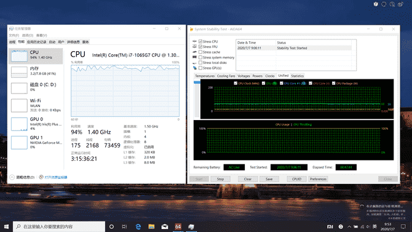Open the Mail app taskbar icon

coord(165,226)
